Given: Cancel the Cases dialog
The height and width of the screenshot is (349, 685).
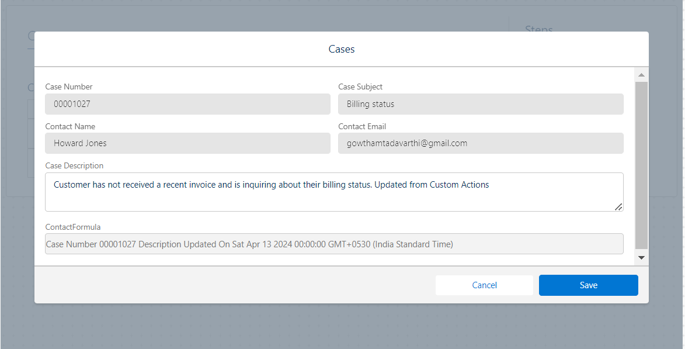Looking at the screenshot, I should tap(484, 285).
